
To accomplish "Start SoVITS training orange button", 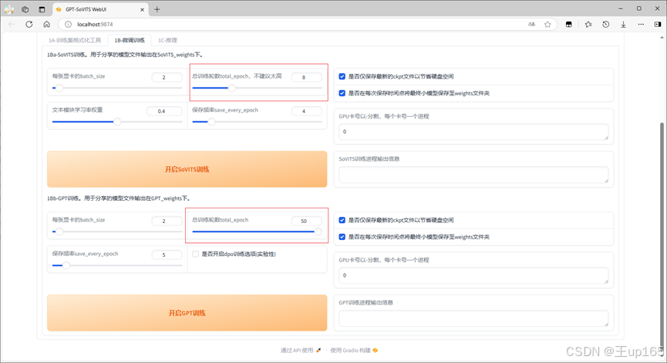I will 187,169.
